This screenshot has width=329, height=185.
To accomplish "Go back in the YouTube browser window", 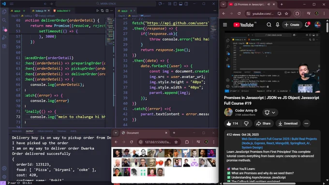I will click(224, 14).
